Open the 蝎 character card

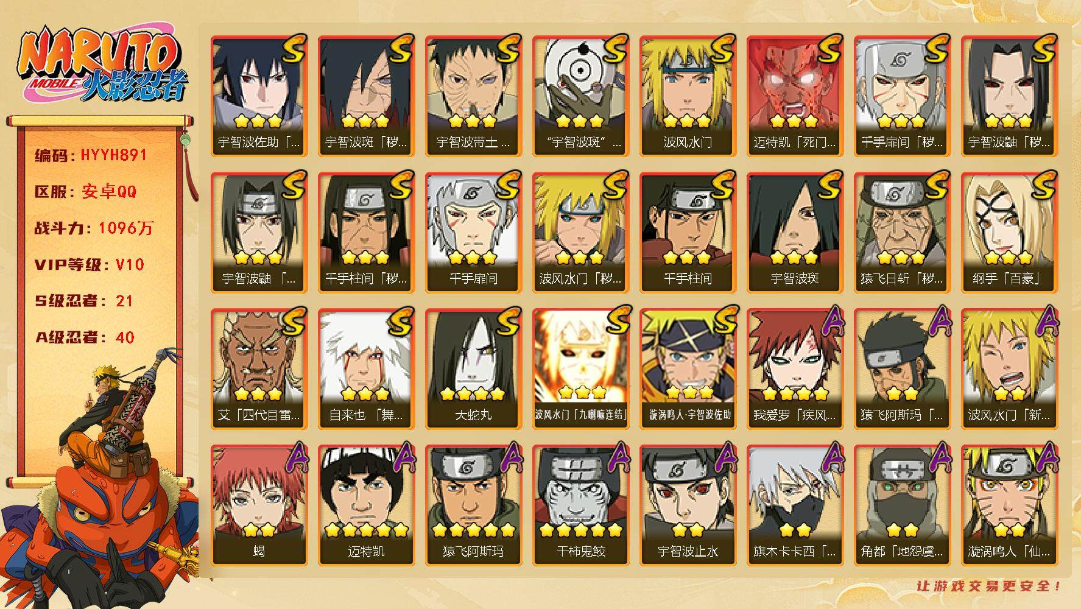click(x=259, y=505)
